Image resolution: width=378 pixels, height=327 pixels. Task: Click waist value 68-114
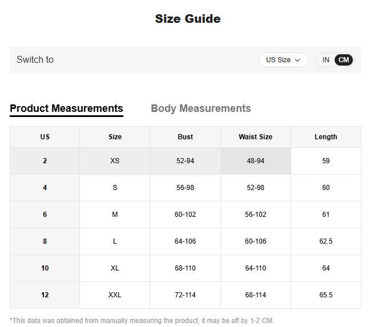pyautogui.click(x=256, y=295)
